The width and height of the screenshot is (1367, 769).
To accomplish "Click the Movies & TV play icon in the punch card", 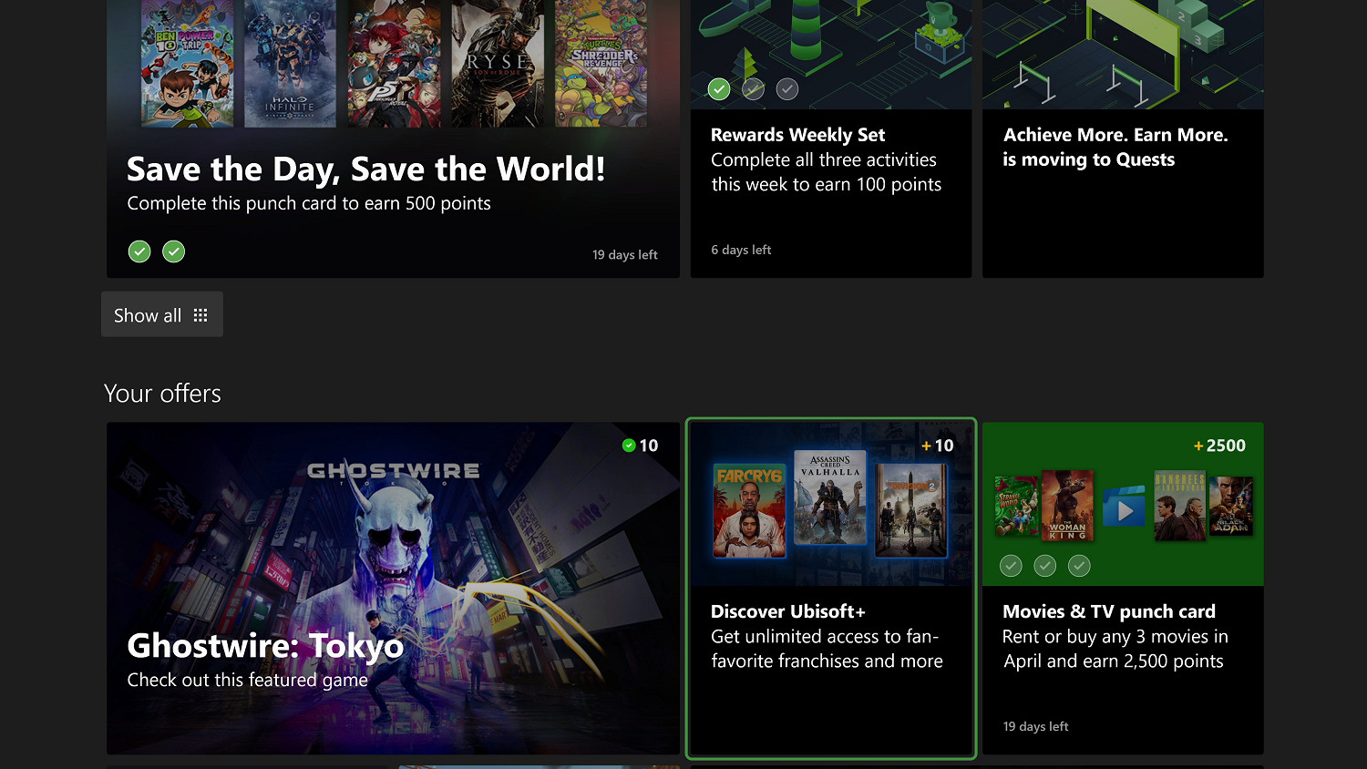I will coord(1124,507).
